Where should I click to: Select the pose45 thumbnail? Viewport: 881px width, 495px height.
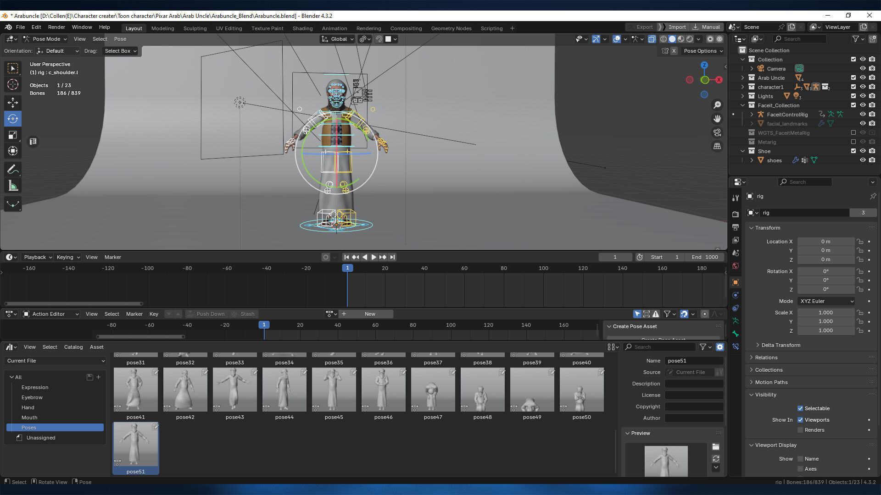[x=334, y=390]
